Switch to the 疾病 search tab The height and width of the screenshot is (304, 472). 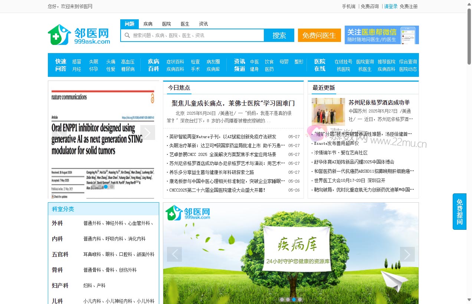[x=148, y=24]
